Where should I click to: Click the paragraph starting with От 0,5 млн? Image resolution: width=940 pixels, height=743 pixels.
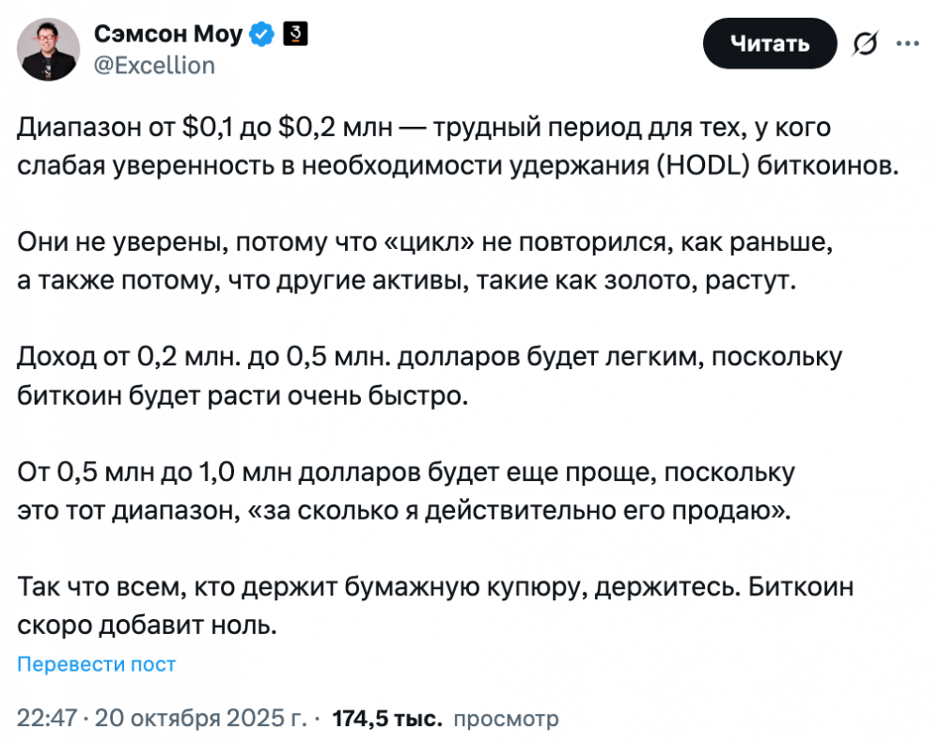tap(406, 490)
